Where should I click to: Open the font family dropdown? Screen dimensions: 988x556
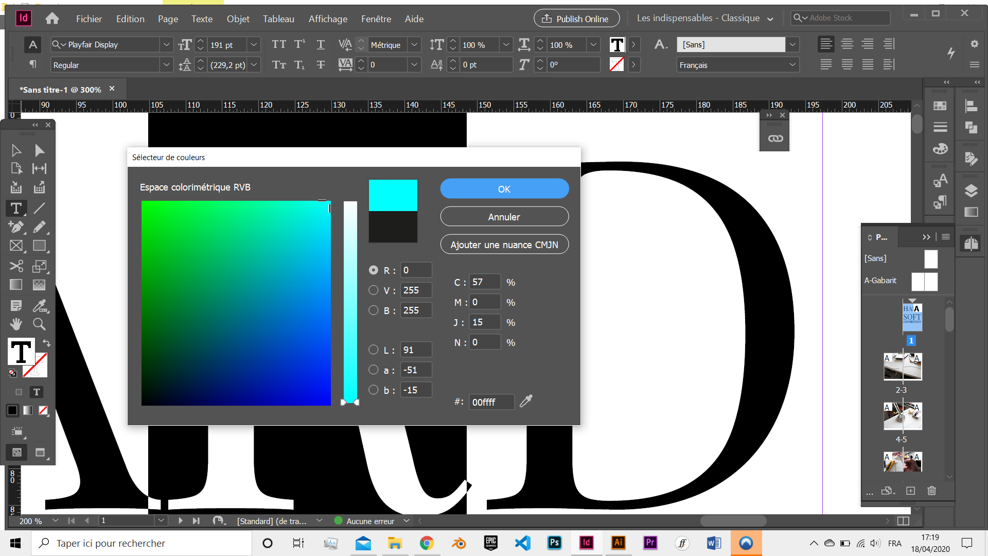[x=166, y=45]
